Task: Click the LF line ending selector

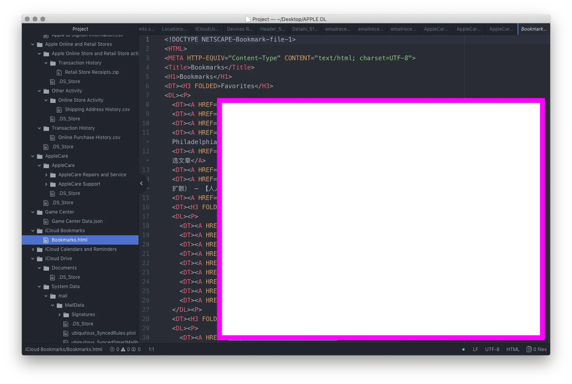Action: (x=475, y=349)
